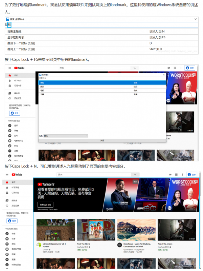This screenshot has width=203, height=271.
Task: Select the 搜索 row in the landmark list dialog
Action: click(x=102, y=87)
